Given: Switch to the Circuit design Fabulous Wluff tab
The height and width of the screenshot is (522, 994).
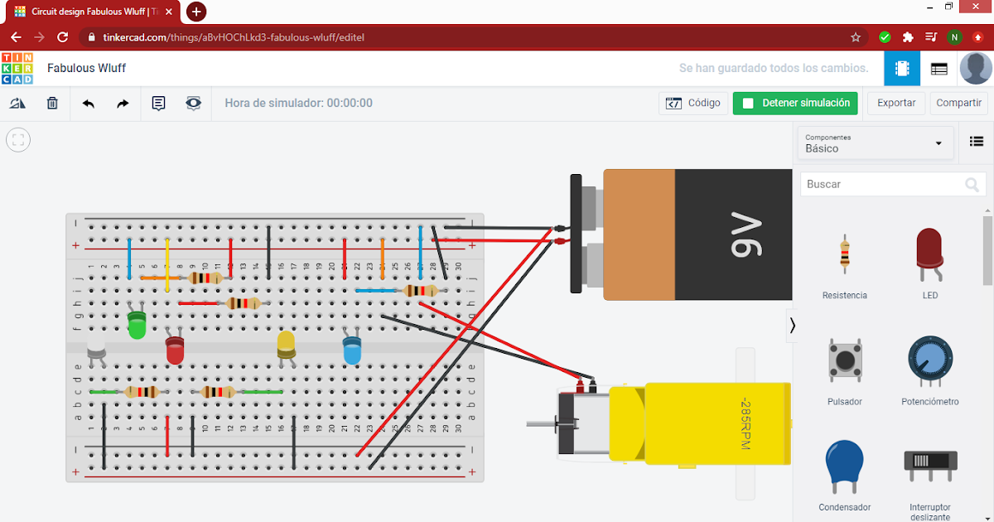Looking at the screenshot, I should click(91, 12).
